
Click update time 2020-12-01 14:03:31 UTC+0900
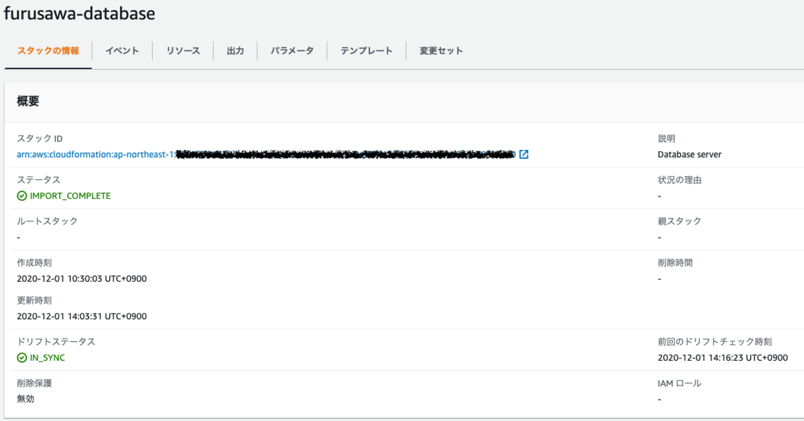(x=82, y=317)
